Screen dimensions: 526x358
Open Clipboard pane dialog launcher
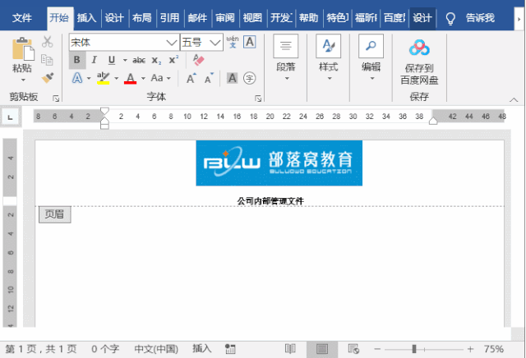[x=56, y=99]
